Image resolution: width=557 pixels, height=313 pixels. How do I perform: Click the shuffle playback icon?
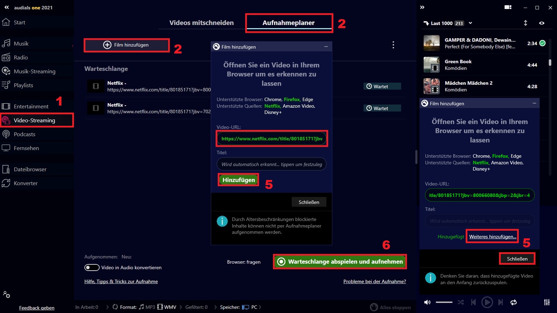(460, 302)
